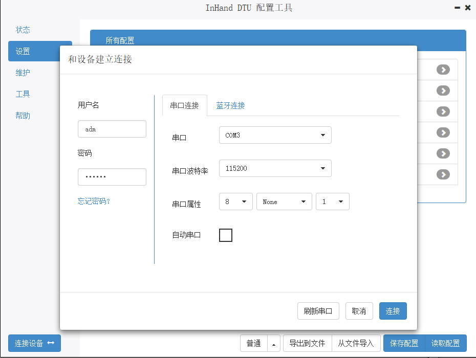Open 维护 in the sidebar menu
The image size is (476, 358).
click(23, 73)
